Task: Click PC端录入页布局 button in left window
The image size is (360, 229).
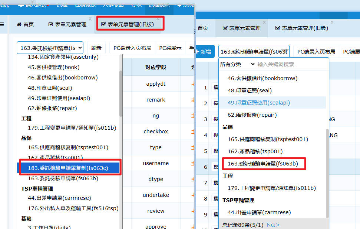Action: pos(132,48)
